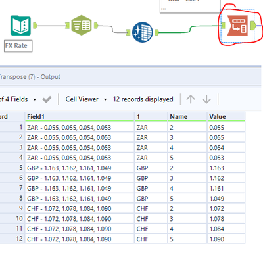The image size is (263, 261).
Task: Select Value cell 0.054
Action: point(226,148)
